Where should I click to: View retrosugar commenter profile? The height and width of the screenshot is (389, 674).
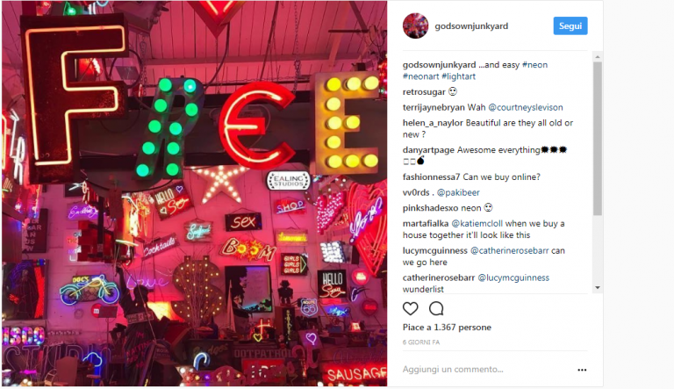[424, 91]
